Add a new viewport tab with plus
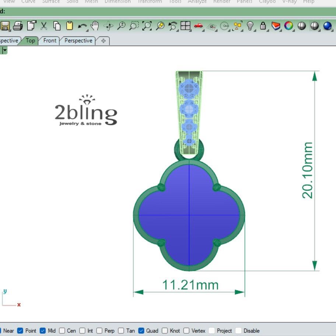 point(103,41)
